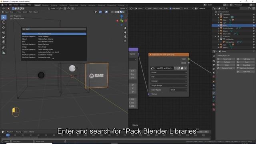This screenshot has height=144, width=256.
Task: Open the Modifiers wrench properties tab
Action: (x=214, y=85)
